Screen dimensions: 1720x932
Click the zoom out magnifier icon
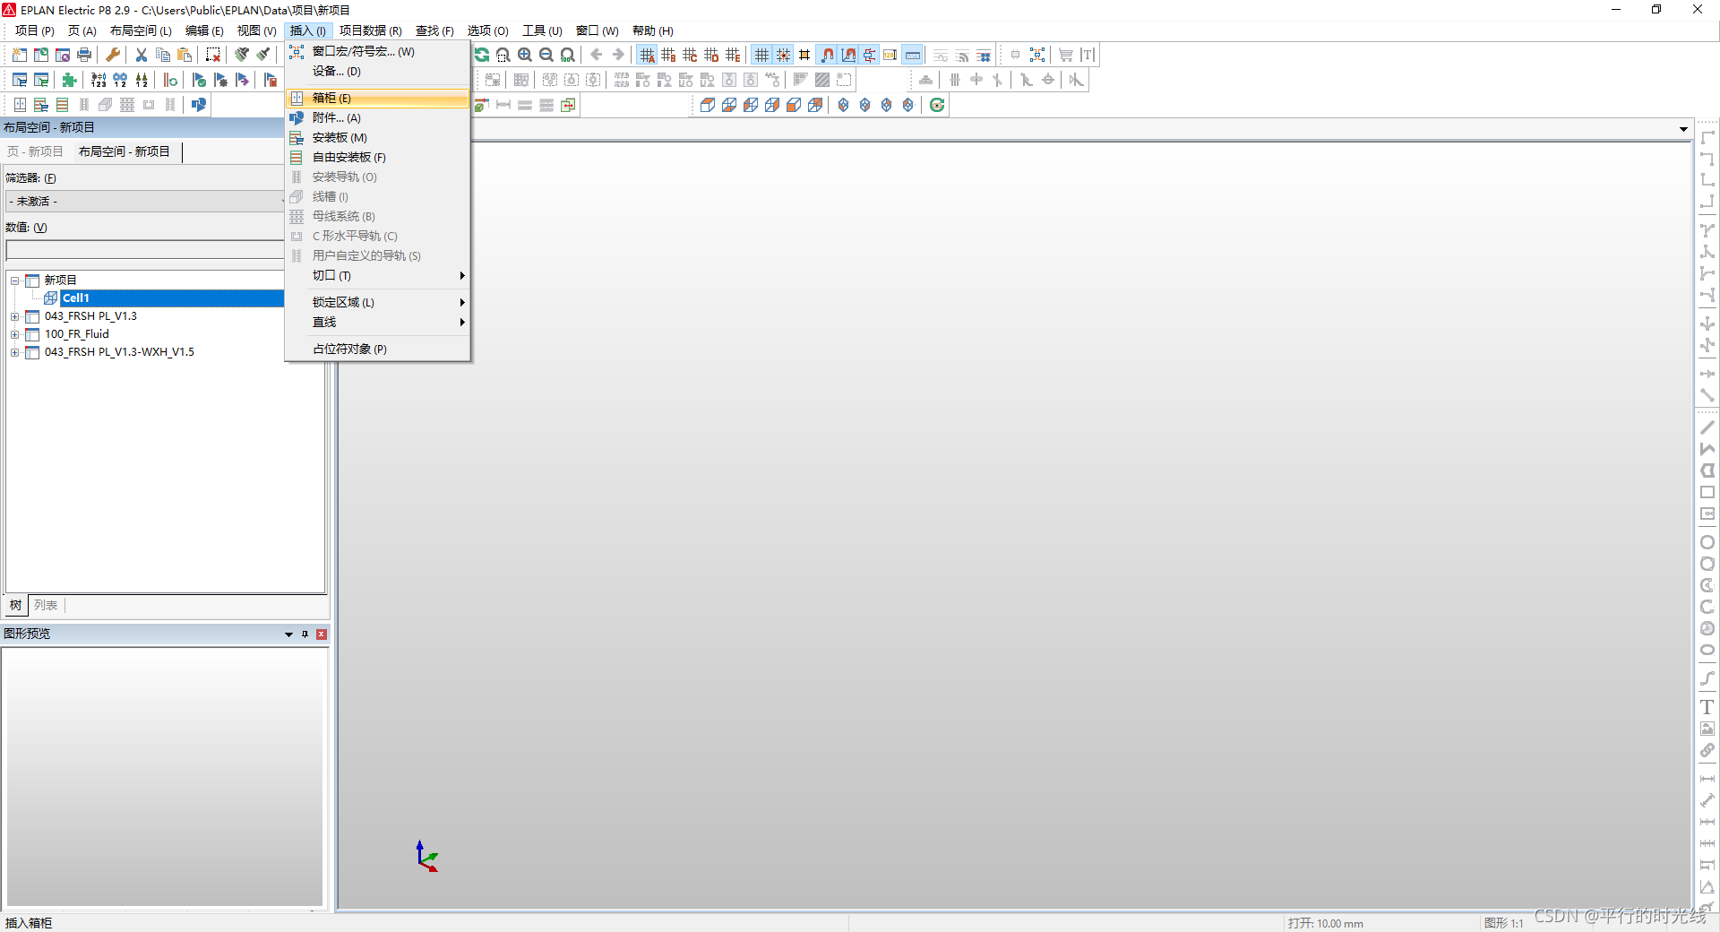[546, 55]
